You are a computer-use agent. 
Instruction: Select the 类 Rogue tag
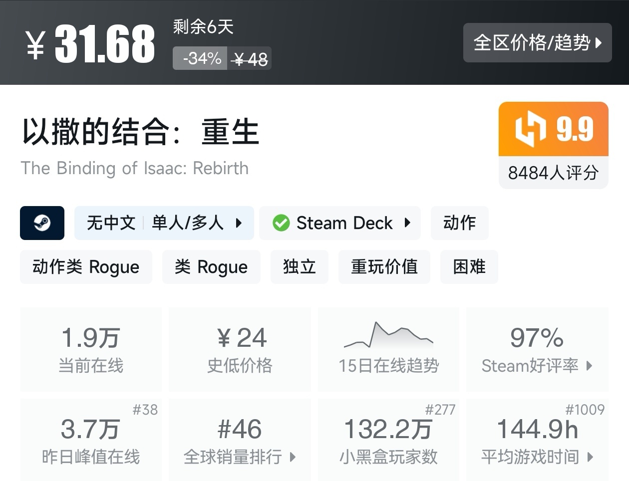[x=211, y=267]
